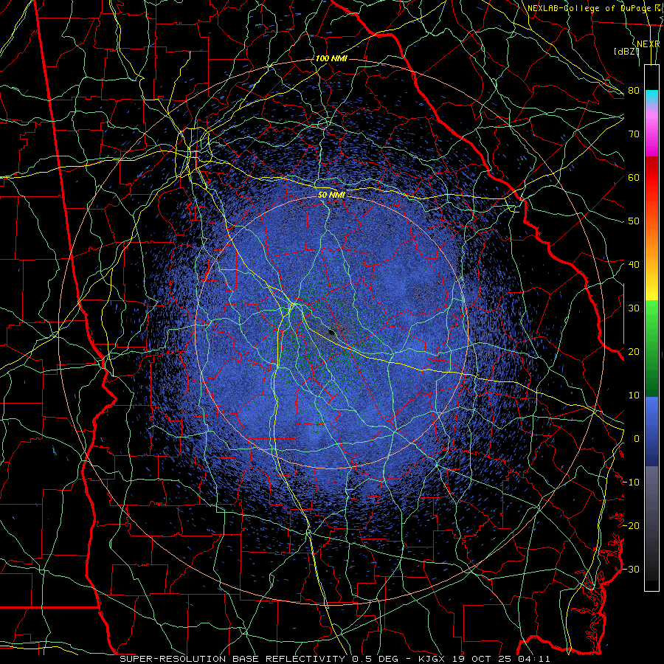This screenshot has width=664, height=664.
Task: Click the "50 NMI" range ring label
Action: 331,195
